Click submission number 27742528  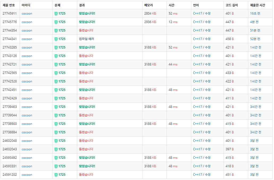click(10, 81)
